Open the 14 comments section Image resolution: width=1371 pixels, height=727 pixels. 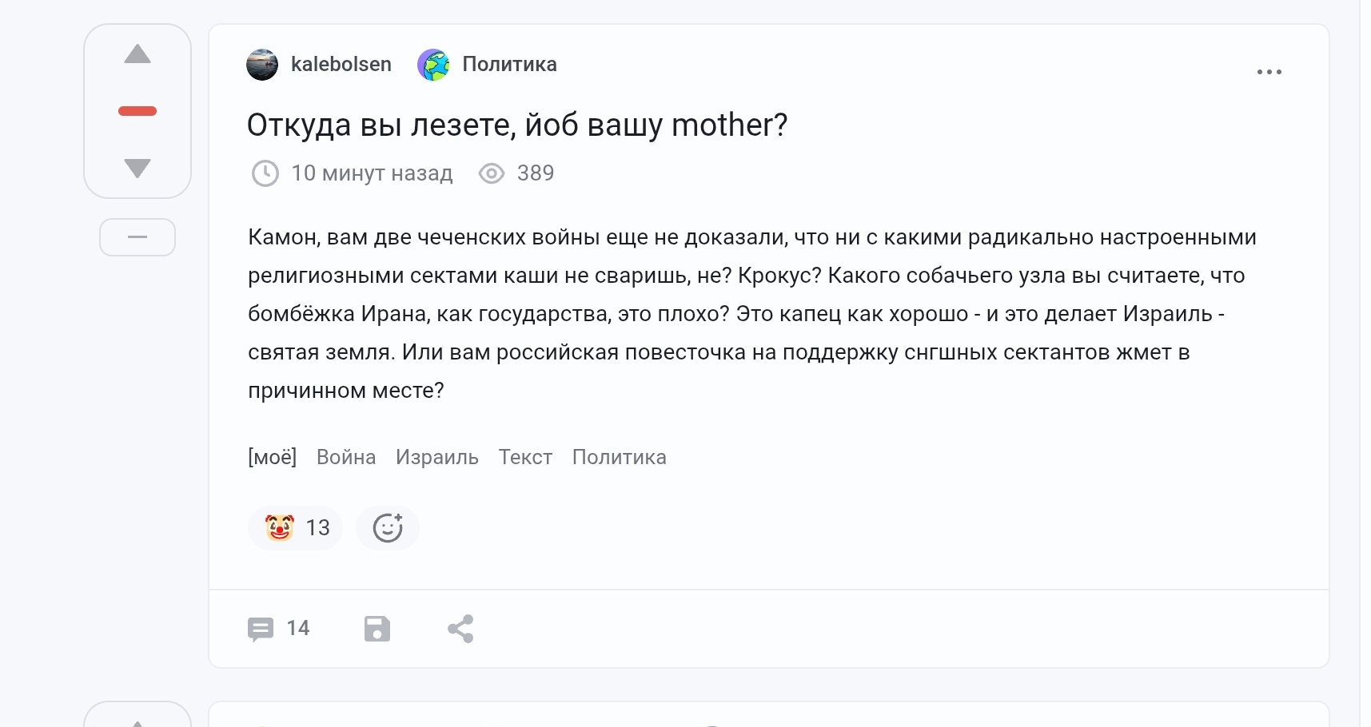tap(278, 629)
